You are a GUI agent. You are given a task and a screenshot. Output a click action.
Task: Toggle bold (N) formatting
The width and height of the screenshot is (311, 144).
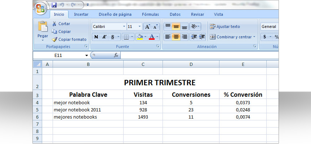coord(96,37)
